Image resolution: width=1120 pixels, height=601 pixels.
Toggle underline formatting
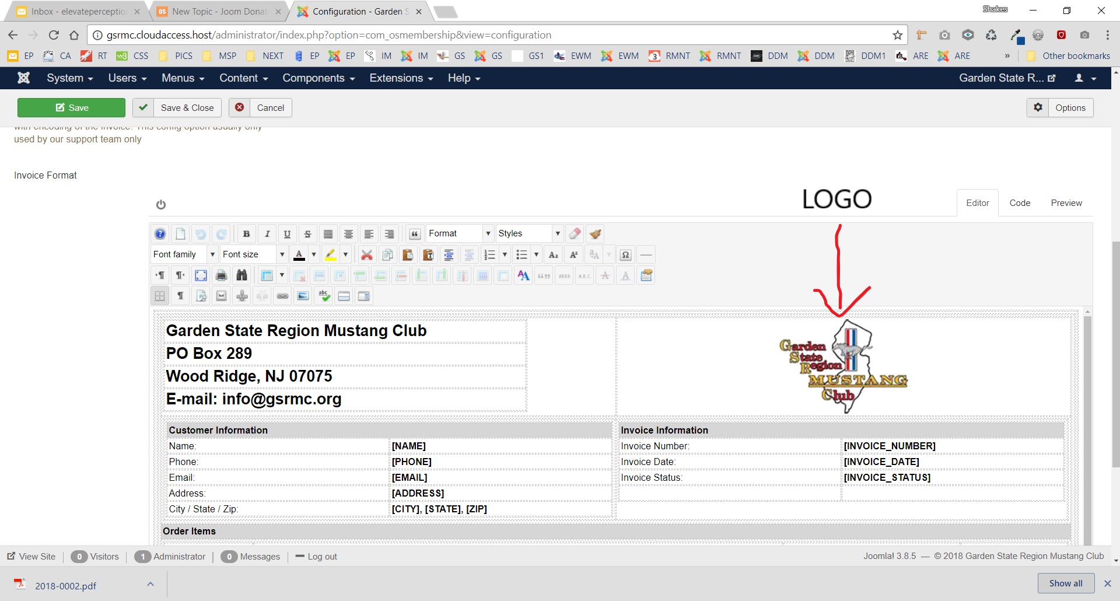click(x=287, y=234)
